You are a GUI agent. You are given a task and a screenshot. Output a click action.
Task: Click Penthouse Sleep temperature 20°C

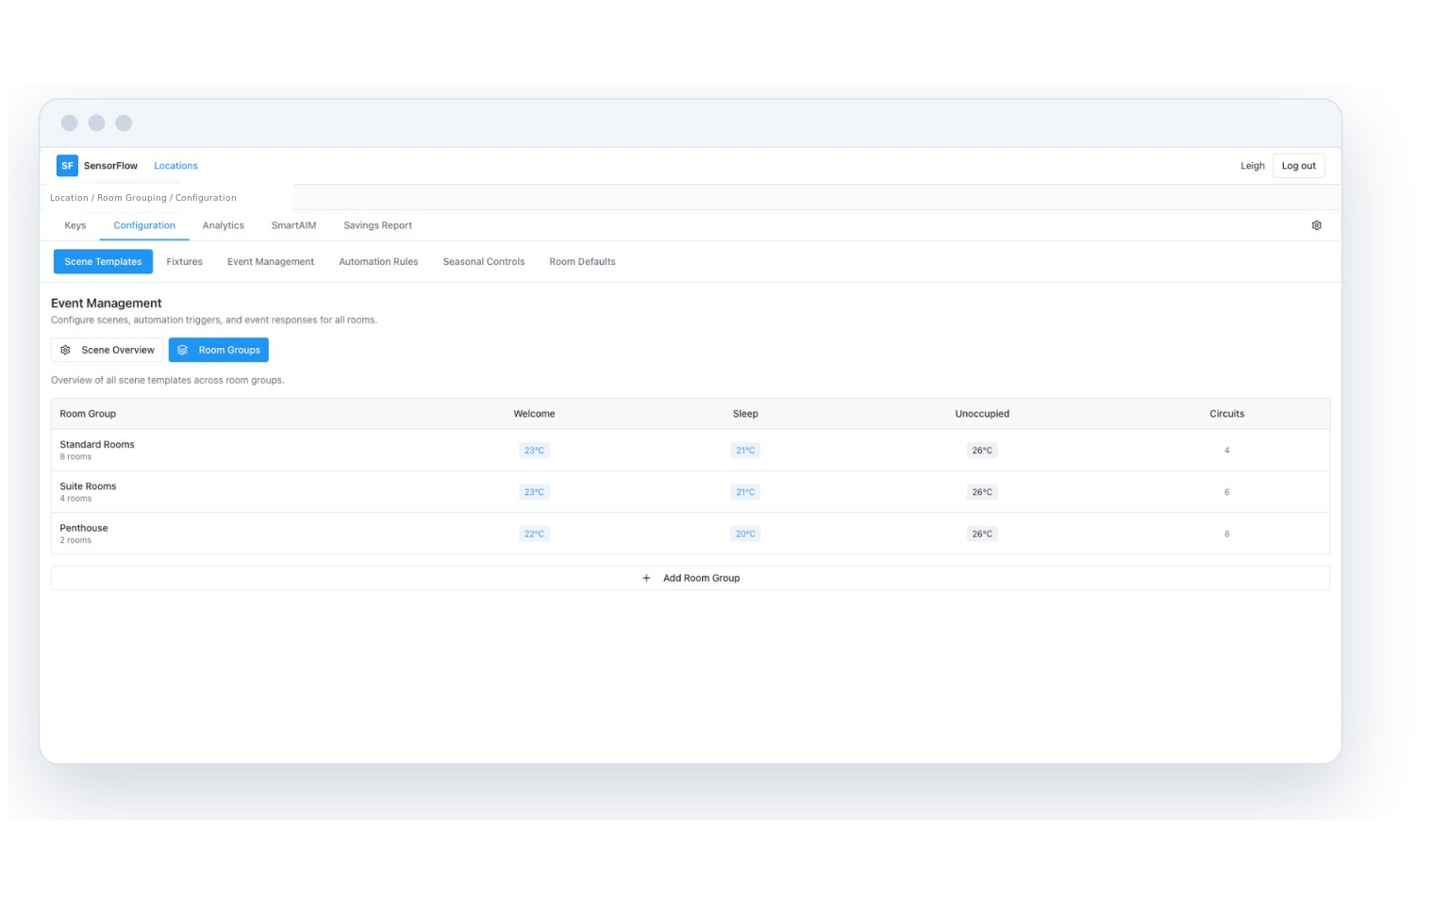point(745,534)
